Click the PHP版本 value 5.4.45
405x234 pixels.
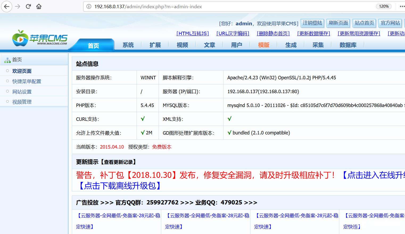[x=147, y=105]
